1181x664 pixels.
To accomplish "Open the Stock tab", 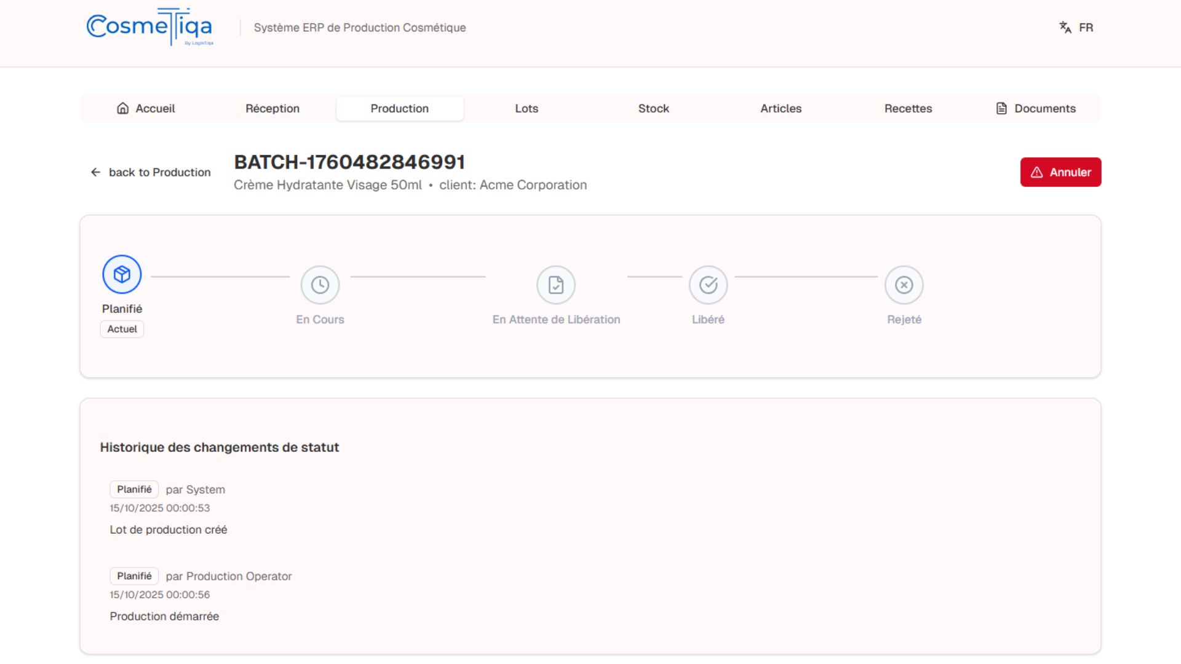I will [x=653, y=108].
